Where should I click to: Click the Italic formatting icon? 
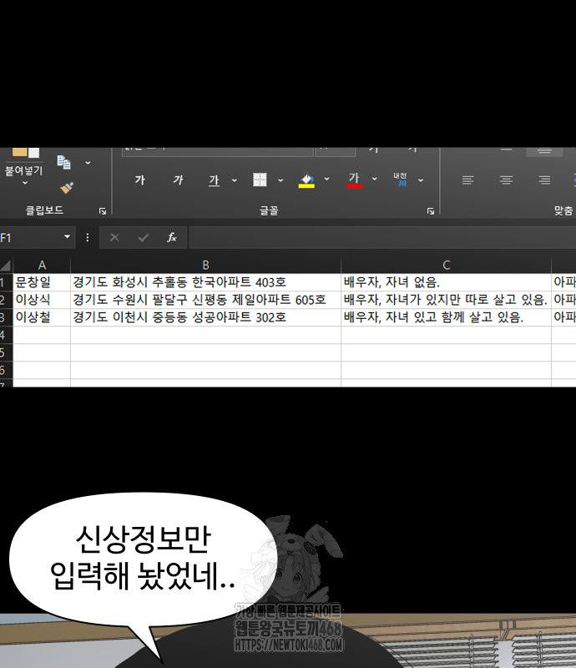pos(178,180)
